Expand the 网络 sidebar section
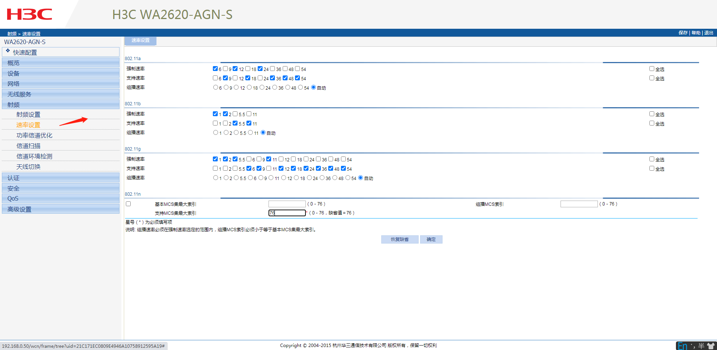The image size is (717, 350). (x=60, y=84)
